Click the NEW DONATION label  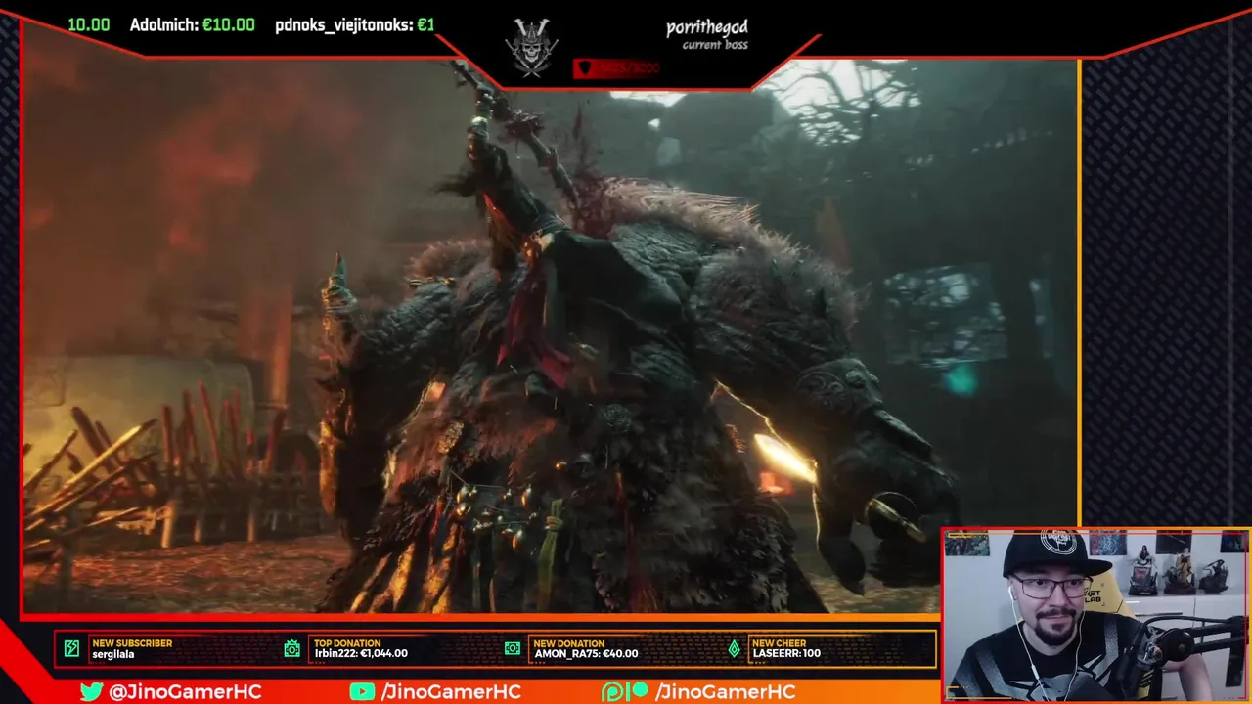(569, 643)
